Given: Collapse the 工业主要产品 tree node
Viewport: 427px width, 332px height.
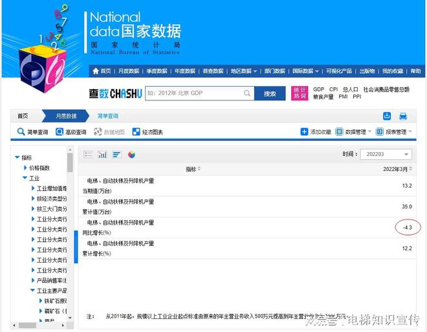Looking at the screenshot, I should click(33, 291).
